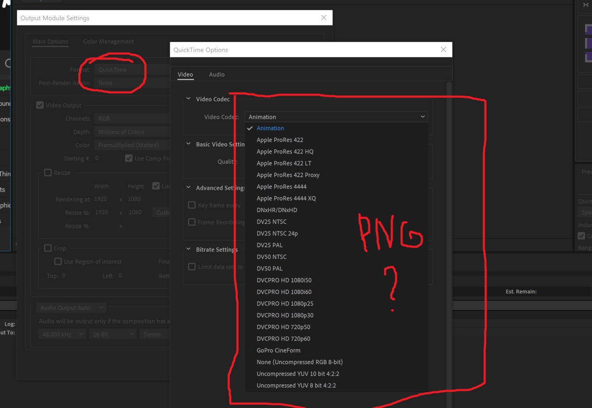Choose Apple ProRes 4444 codec
The height and width of the screenshot is (408, 592).
click(336, 187)
